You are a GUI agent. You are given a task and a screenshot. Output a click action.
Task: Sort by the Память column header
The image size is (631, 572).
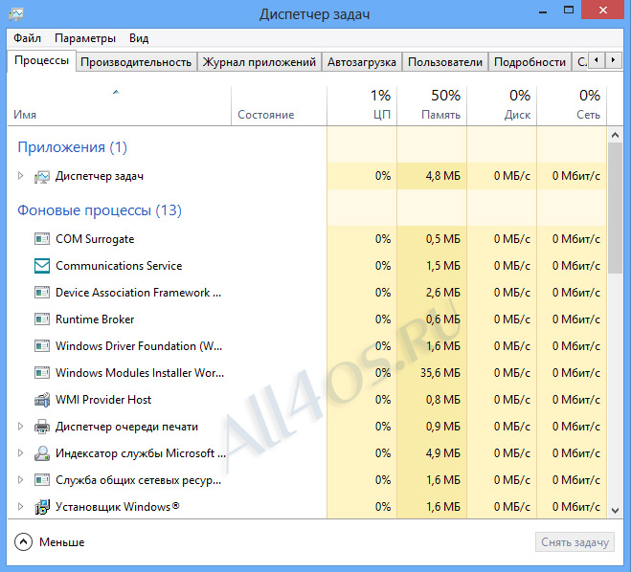pyautogui.click(x=432, y=106)
